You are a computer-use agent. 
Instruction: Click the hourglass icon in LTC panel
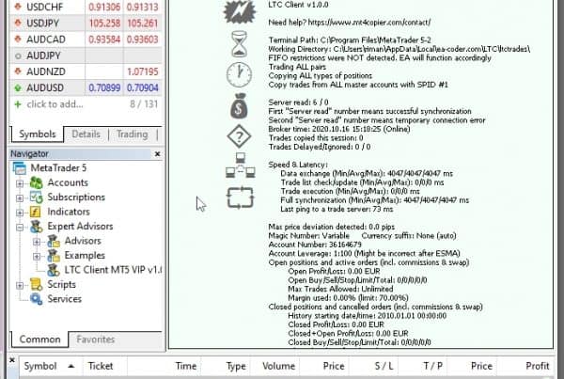coord(239,44)
